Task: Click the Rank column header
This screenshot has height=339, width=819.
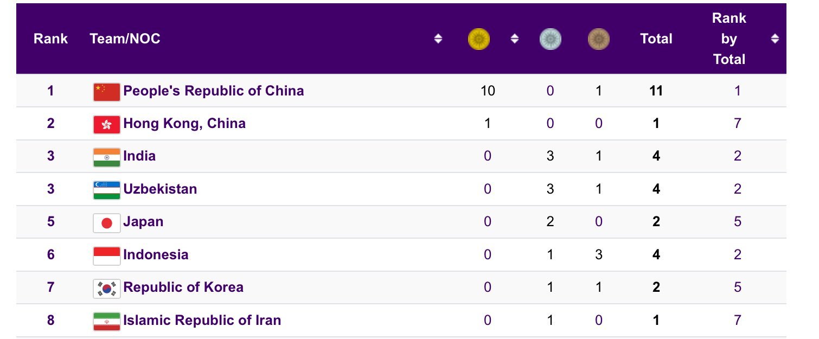Action: (50, 39)
